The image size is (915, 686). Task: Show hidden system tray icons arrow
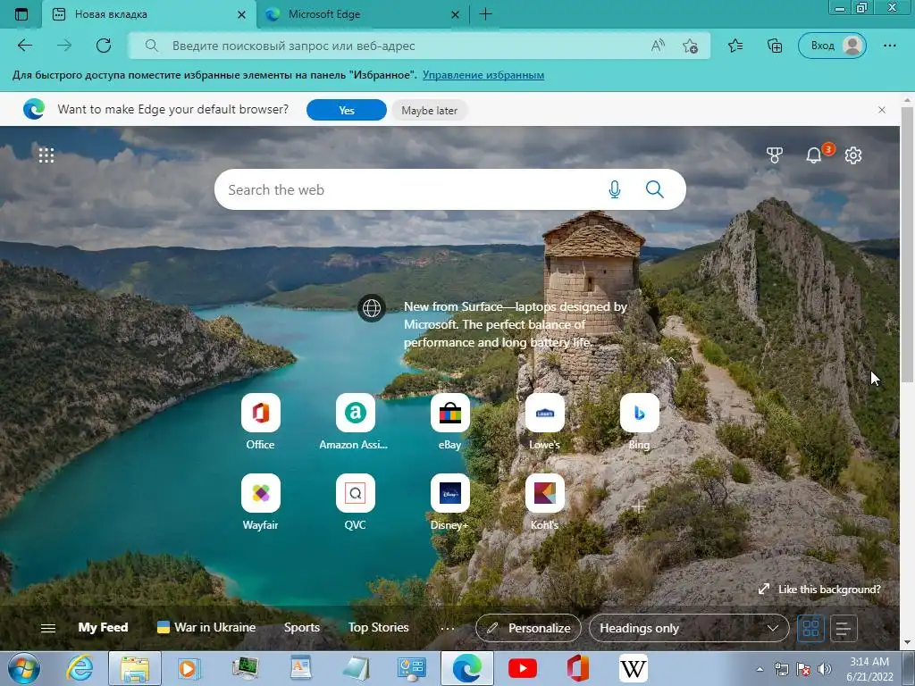(760, 669)
